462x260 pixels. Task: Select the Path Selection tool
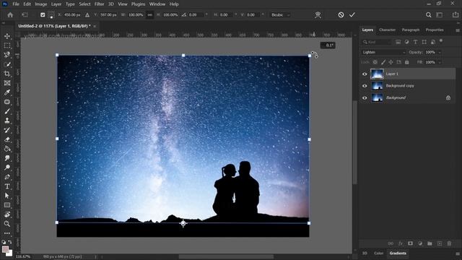tap(7, 196)
